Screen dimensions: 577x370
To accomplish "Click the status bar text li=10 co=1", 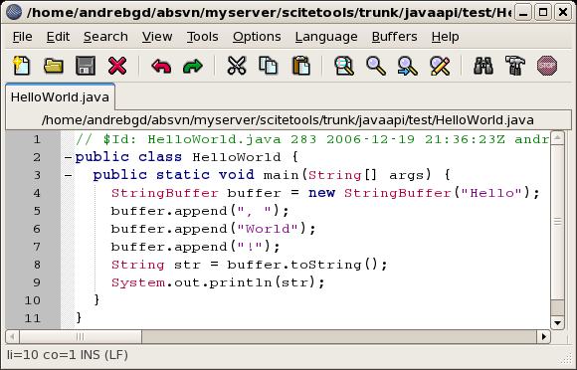I will tap(42, 355).
